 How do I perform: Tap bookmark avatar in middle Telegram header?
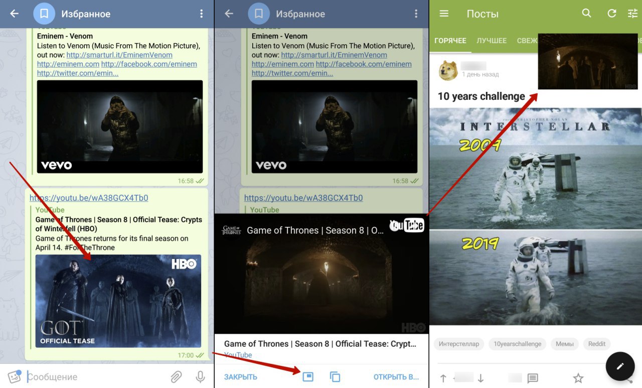tap(259, 14)
